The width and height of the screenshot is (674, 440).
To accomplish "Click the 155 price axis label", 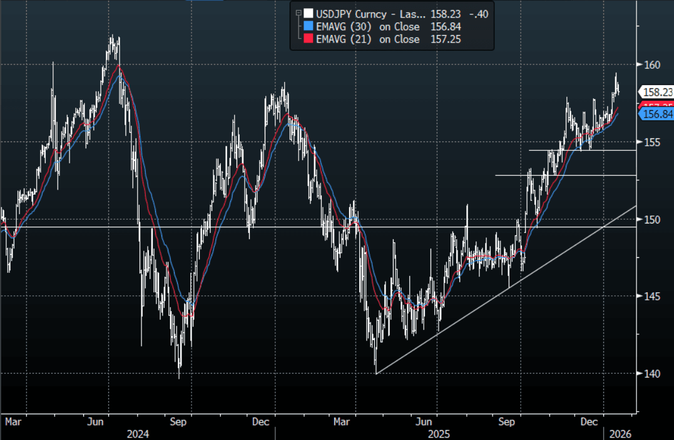I will 653,142.
